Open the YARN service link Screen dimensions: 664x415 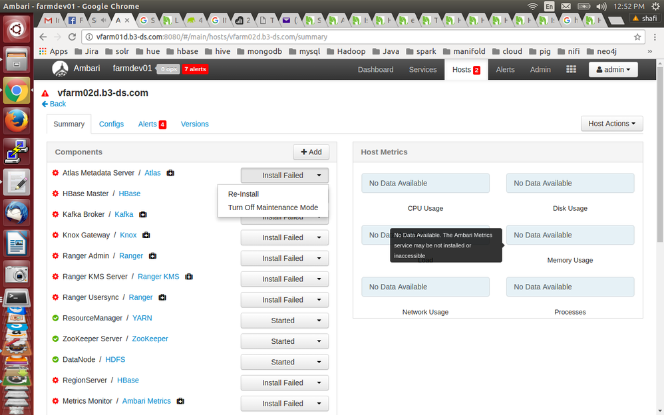142,318
